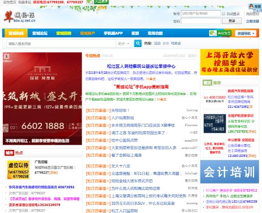Select the 手机端APP navigation tab

113,33
